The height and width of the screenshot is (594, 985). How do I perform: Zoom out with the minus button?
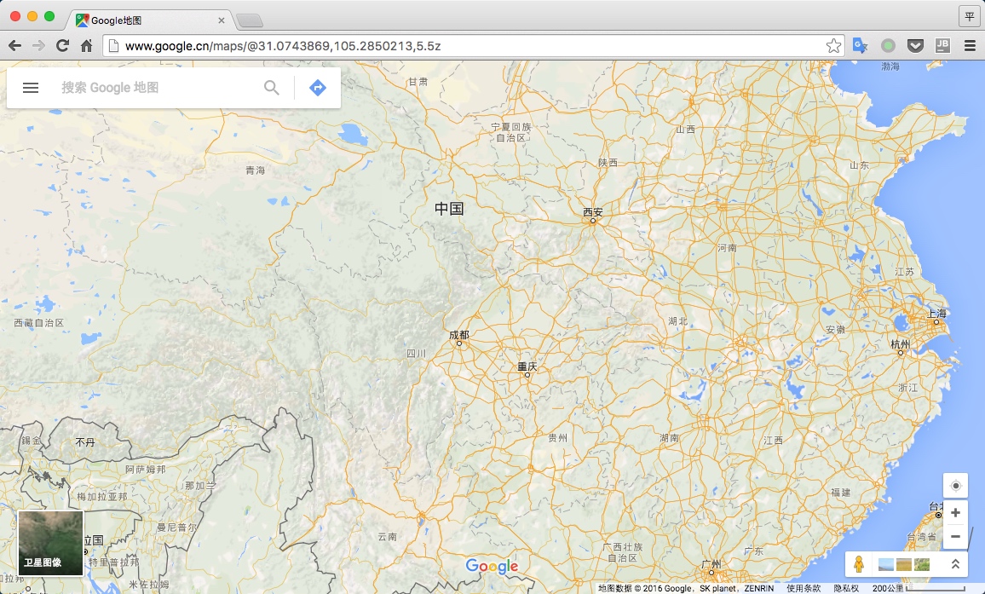(x=955, y=537)
